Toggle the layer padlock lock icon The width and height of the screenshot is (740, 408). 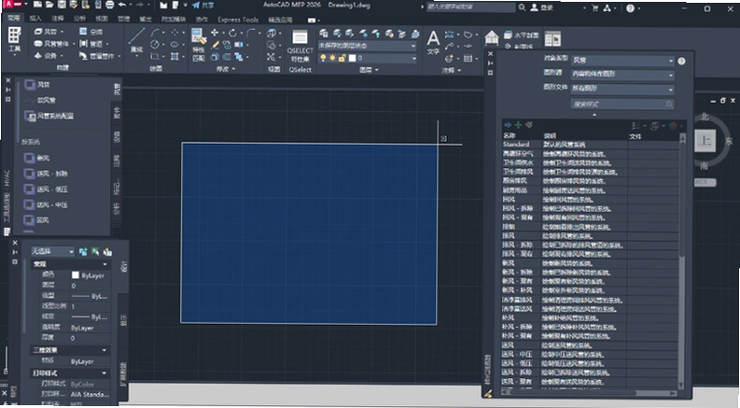342,58
